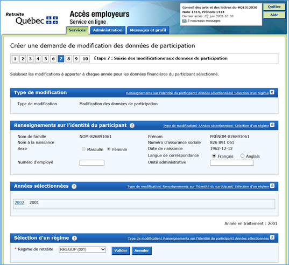Screen dimensions: 289x265
Task: Go to step 4
Action: coord(38,59)
